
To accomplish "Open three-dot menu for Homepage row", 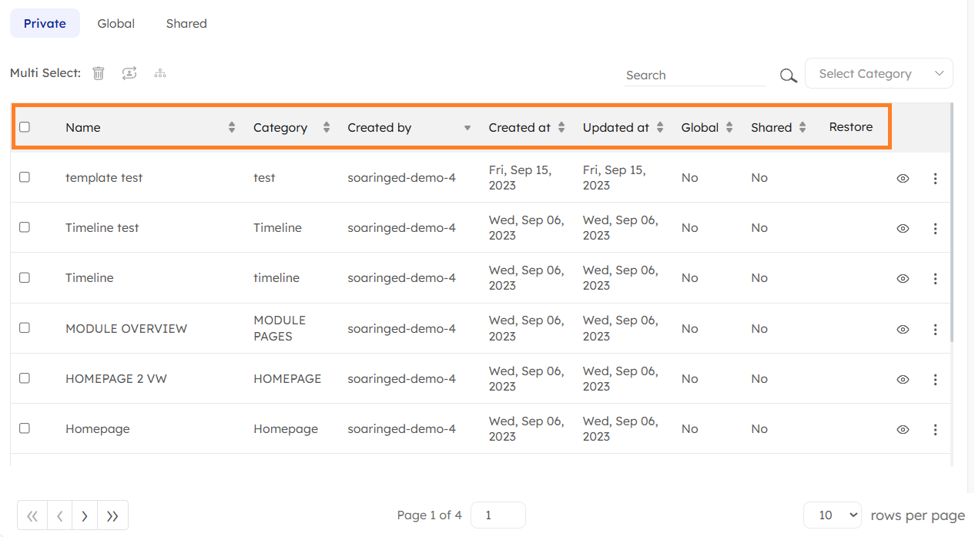I will [x=935, y=429].
